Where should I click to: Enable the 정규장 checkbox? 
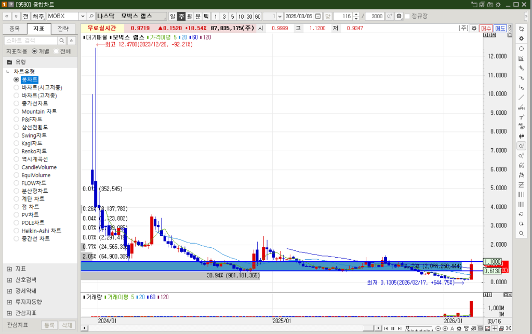click(x=407, y=17)
